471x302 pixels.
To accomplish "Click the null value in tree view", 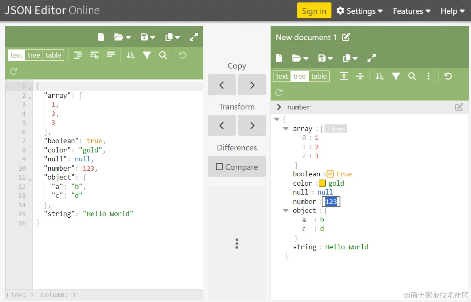I will [325, 192].
